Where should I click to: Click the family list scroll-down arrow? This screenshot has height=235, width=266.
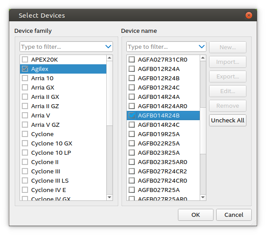(x=109, y=197)
